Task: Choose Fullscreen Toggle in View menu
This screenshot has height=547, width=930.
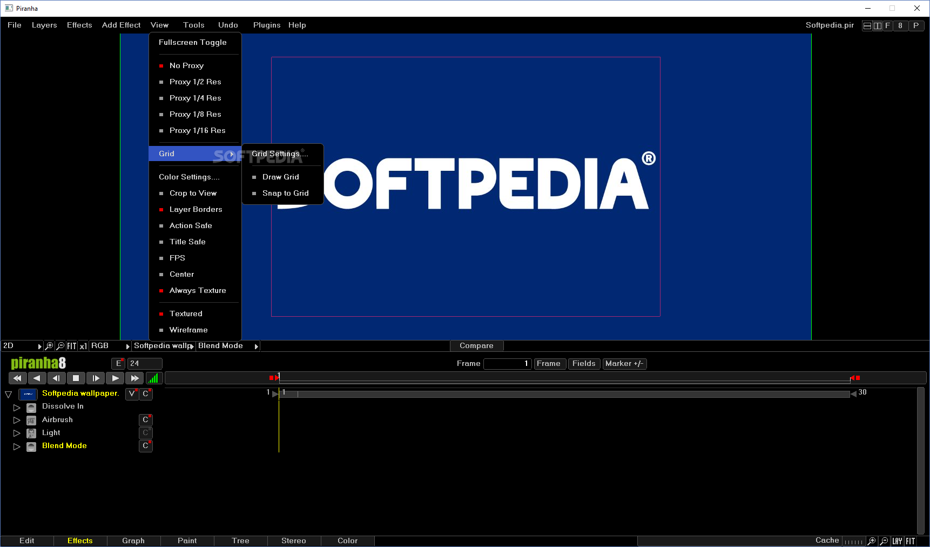Action: [x=193, y=42]
